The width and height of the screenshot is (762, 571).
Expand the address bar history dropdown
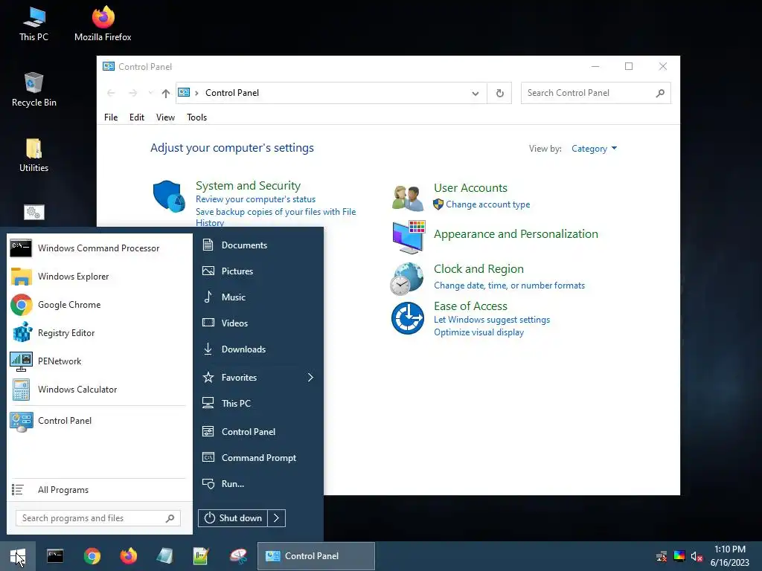point(476,93)
